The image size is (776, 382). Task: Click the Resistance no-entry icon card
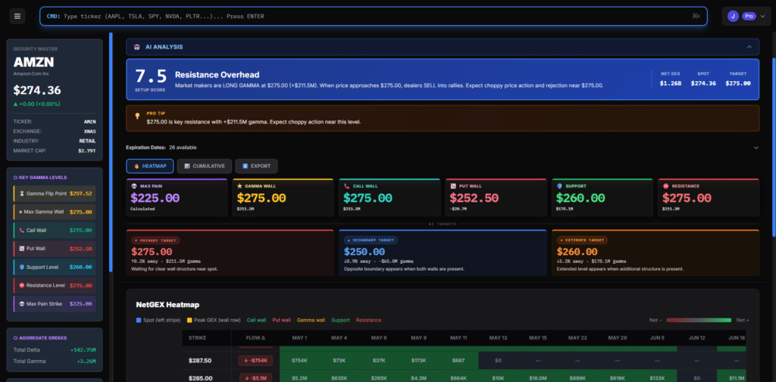(666, 186)
